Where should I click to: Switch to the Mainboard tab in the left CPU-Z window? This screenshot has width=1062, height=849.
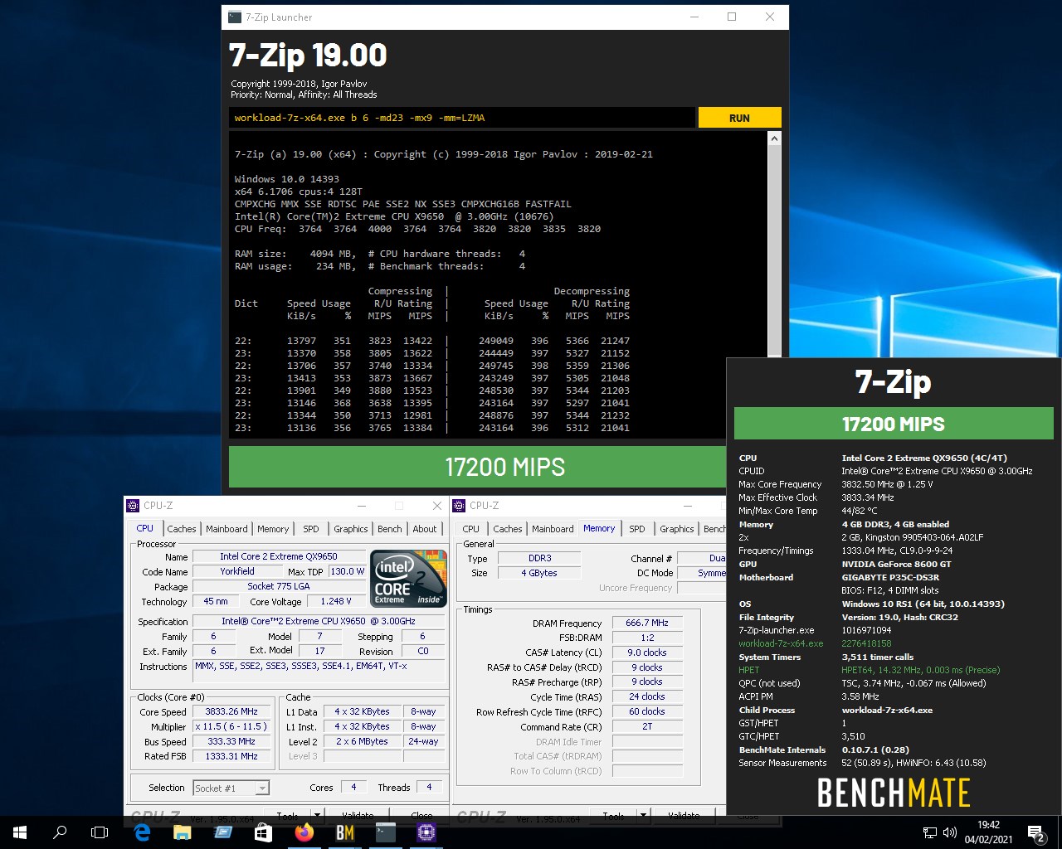(x=227, y=529)
